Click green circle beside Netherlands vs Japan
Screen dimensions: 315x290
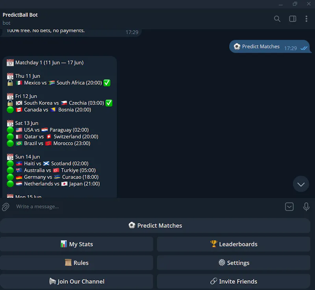click(x=10, y=184)
